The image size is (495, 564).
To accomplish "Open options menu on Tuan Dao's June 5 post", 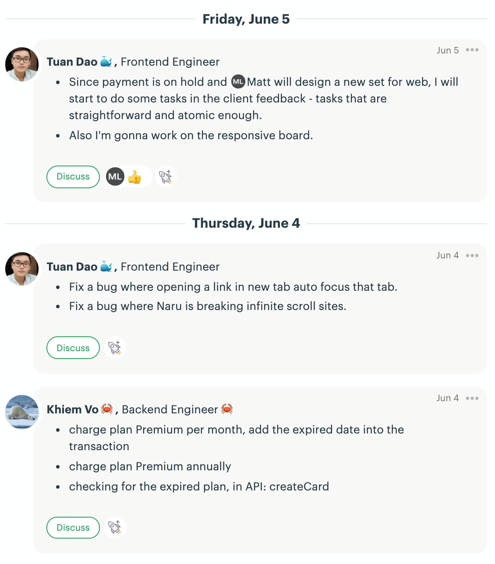I will coord(472,50).
